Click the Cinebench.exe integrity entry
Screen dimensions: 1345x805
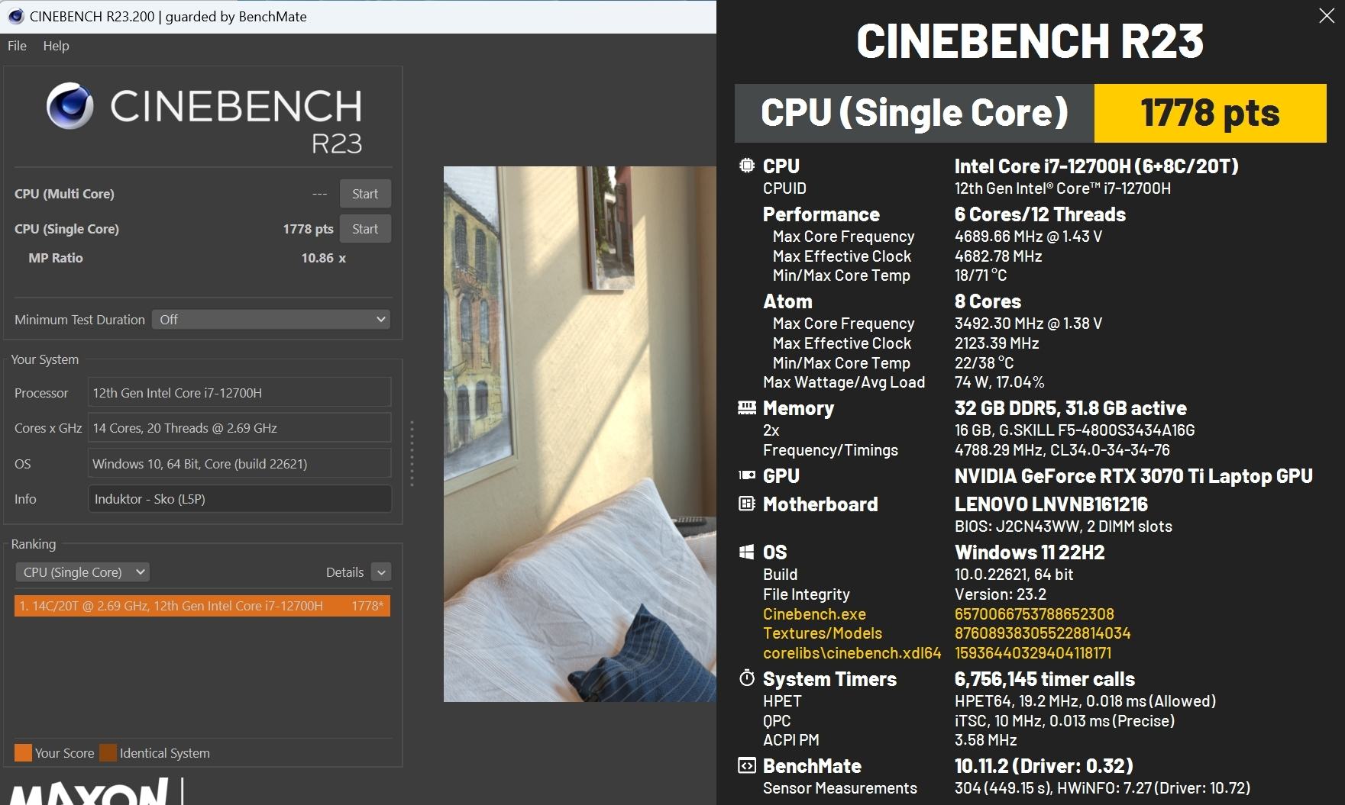coord(814,614)
